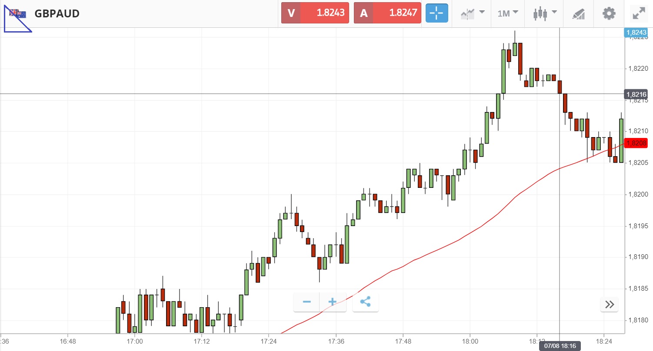This screenshot has height=351, width=653.
Task: Click the buy (A) price 1.8247 button
Action: coord(387,13)
